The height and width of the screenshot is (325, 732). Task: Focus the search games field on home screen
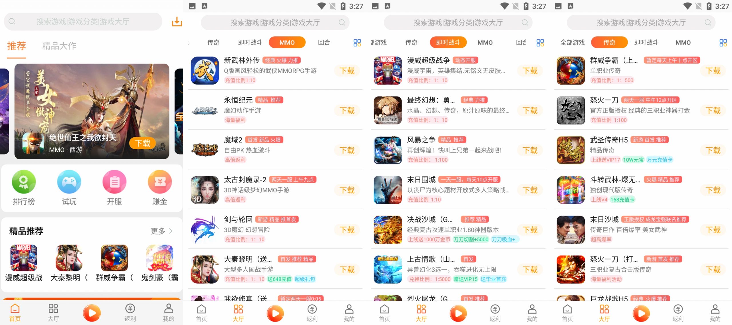pos(83,22)
